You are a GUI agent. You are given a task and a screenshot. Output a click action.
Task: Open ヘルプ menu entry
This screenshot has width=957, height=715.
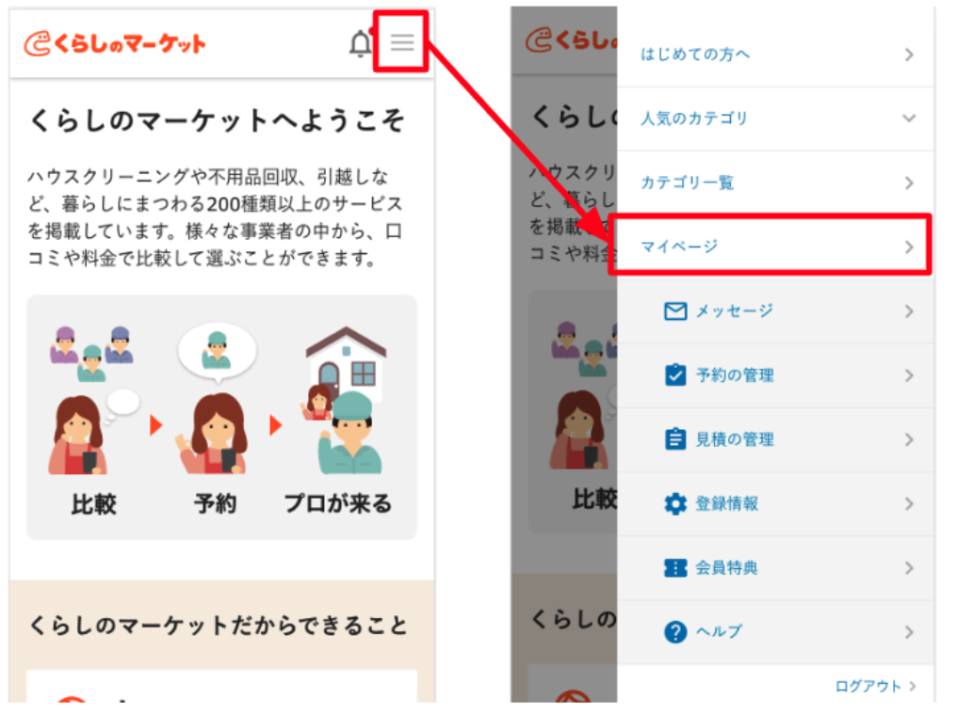point(776,632)
